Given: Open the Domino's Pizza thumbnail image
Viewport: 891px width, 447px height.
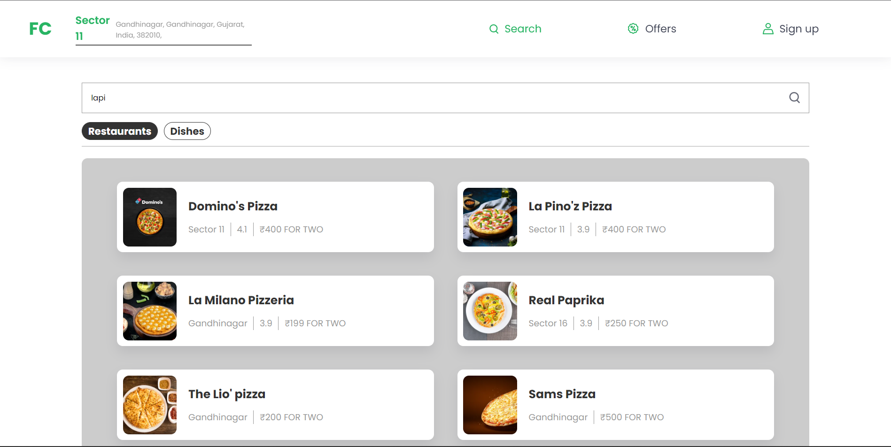Looking at the screenshot, I should (150, 217).
